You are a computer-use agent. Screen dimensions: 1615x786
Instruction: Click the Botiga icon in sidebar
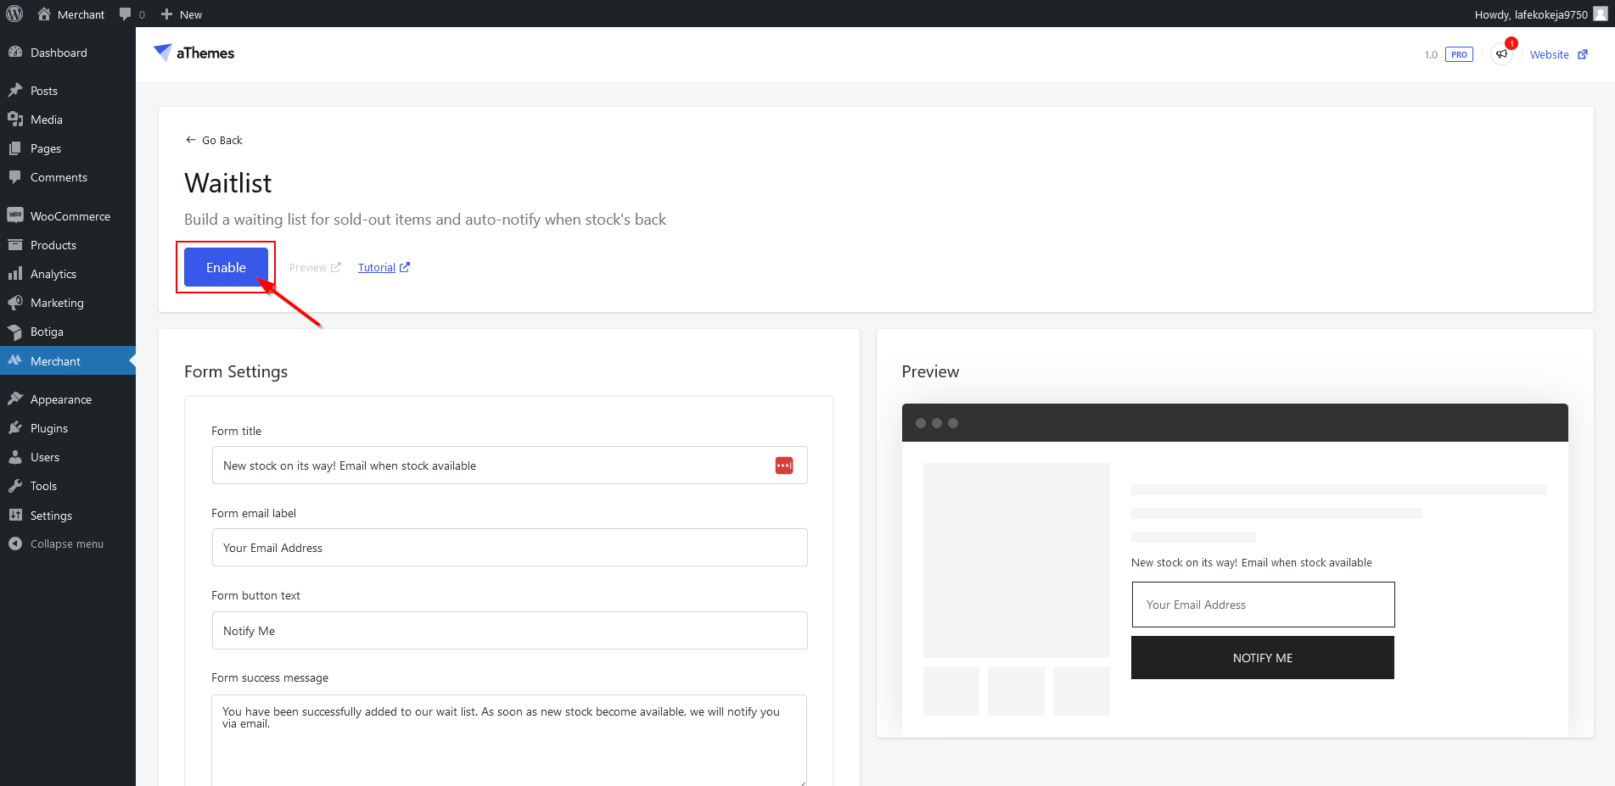click(15, 332)
